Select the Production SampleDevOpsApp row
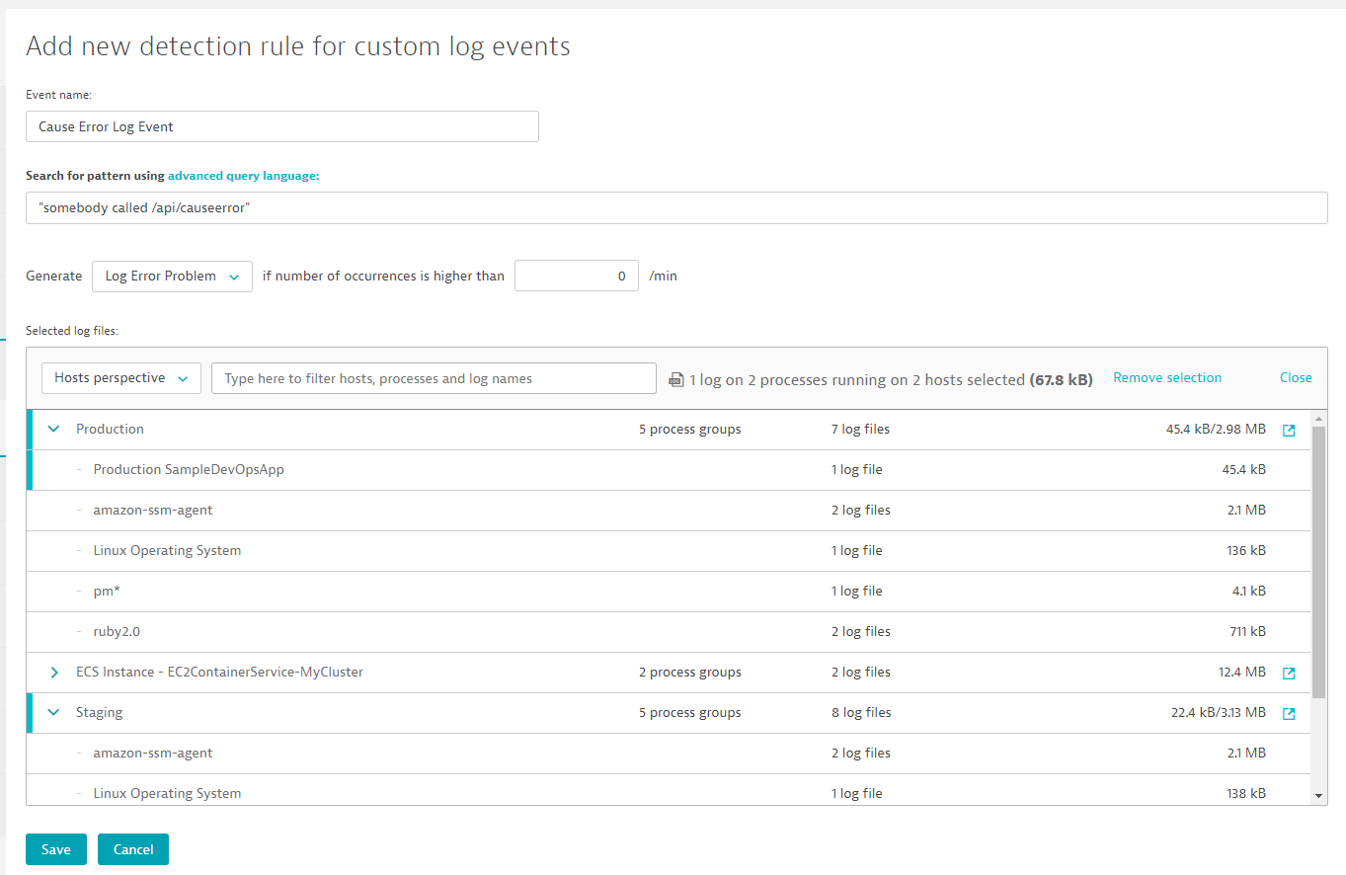1346x875 pixels. 189,470
